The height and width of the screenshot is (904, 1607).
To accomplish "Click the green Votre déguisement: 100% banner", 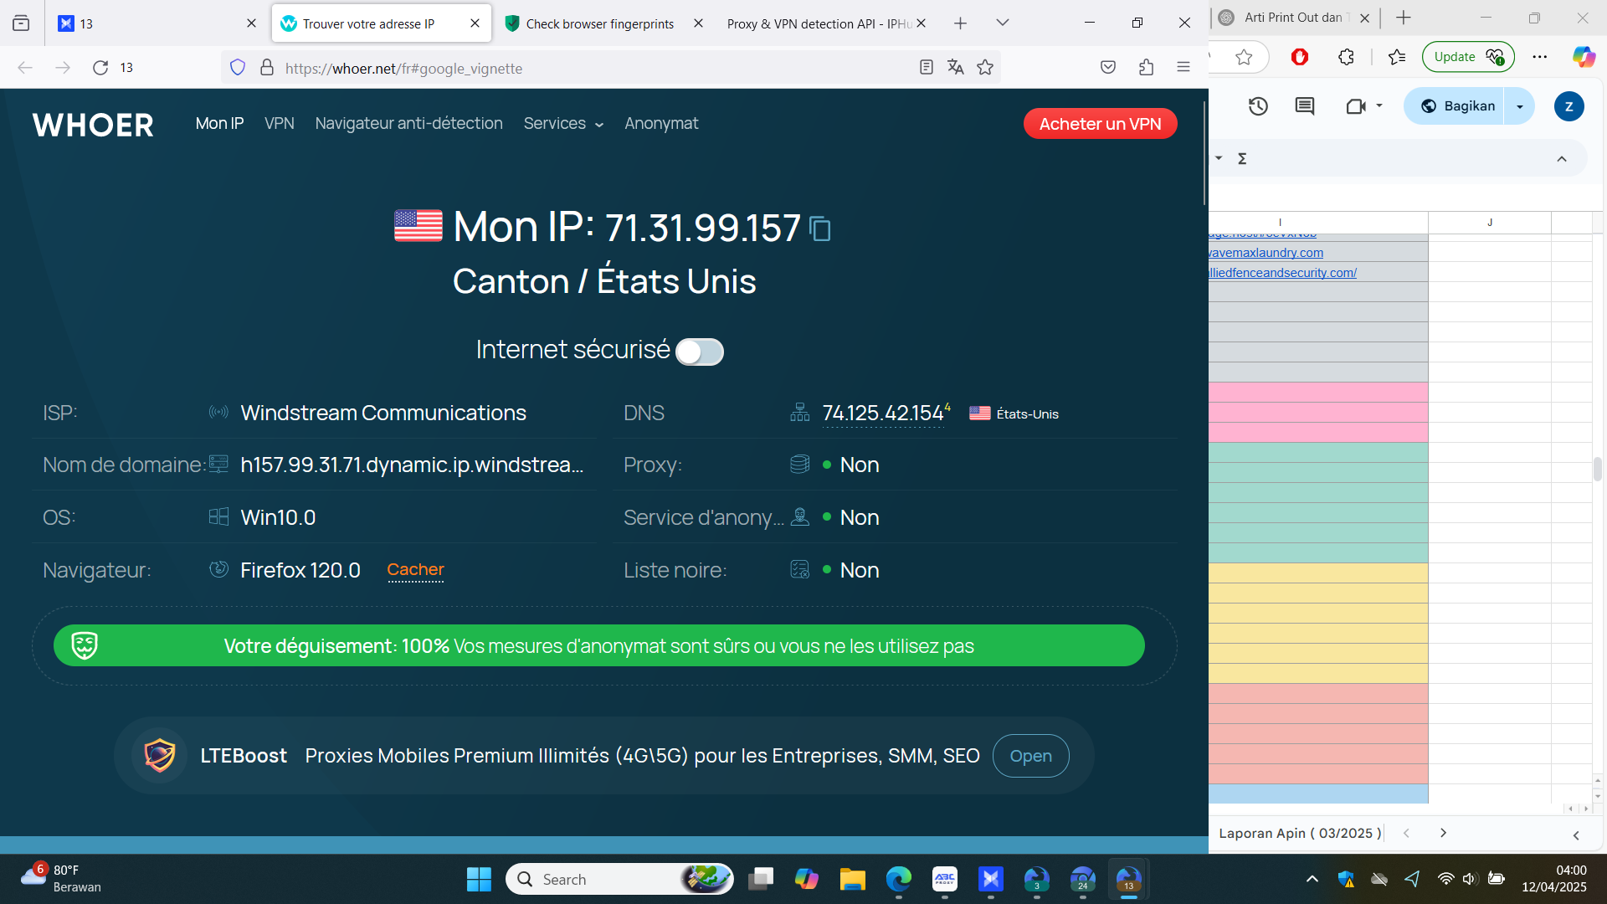I will (x=598, y=645).
